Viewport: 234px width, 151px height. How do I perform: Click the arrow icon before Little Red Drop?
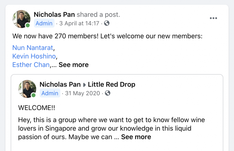84,85
